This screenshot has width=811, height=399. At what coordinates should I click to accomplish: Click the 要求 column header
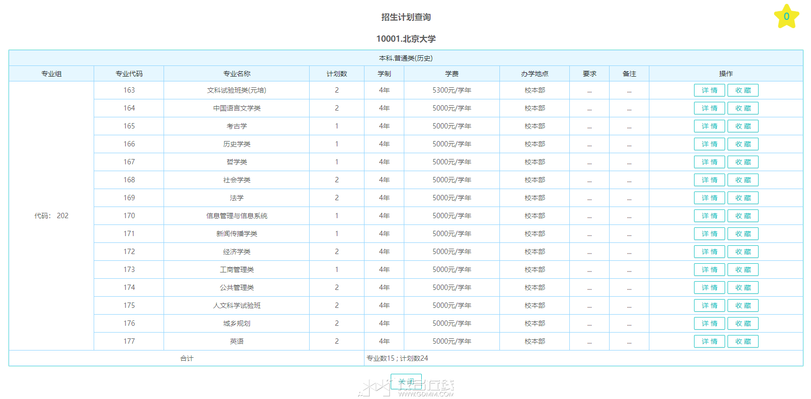tap(590, 74)
